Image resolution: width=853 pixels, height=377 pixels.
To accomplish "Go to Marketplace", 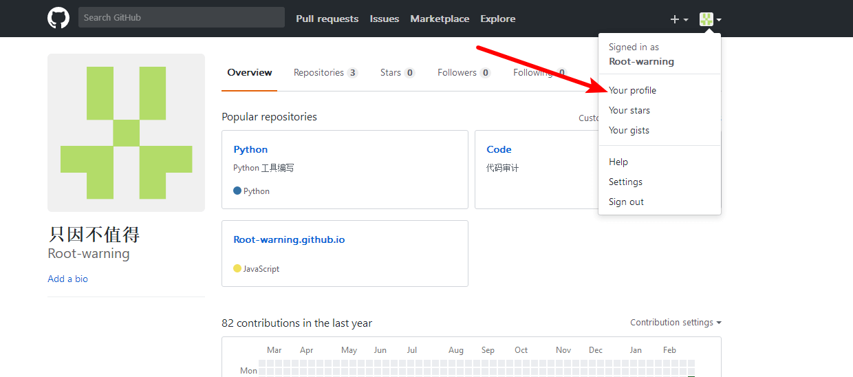I will [440, 19].
